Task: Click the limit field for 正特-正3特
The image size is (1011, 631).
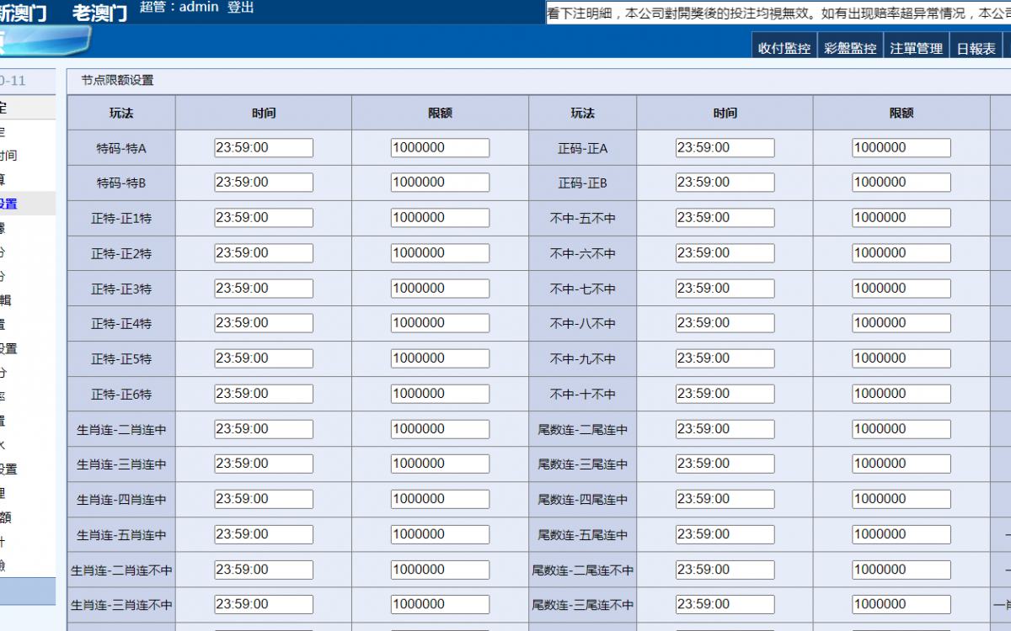Action: point(440,289)
